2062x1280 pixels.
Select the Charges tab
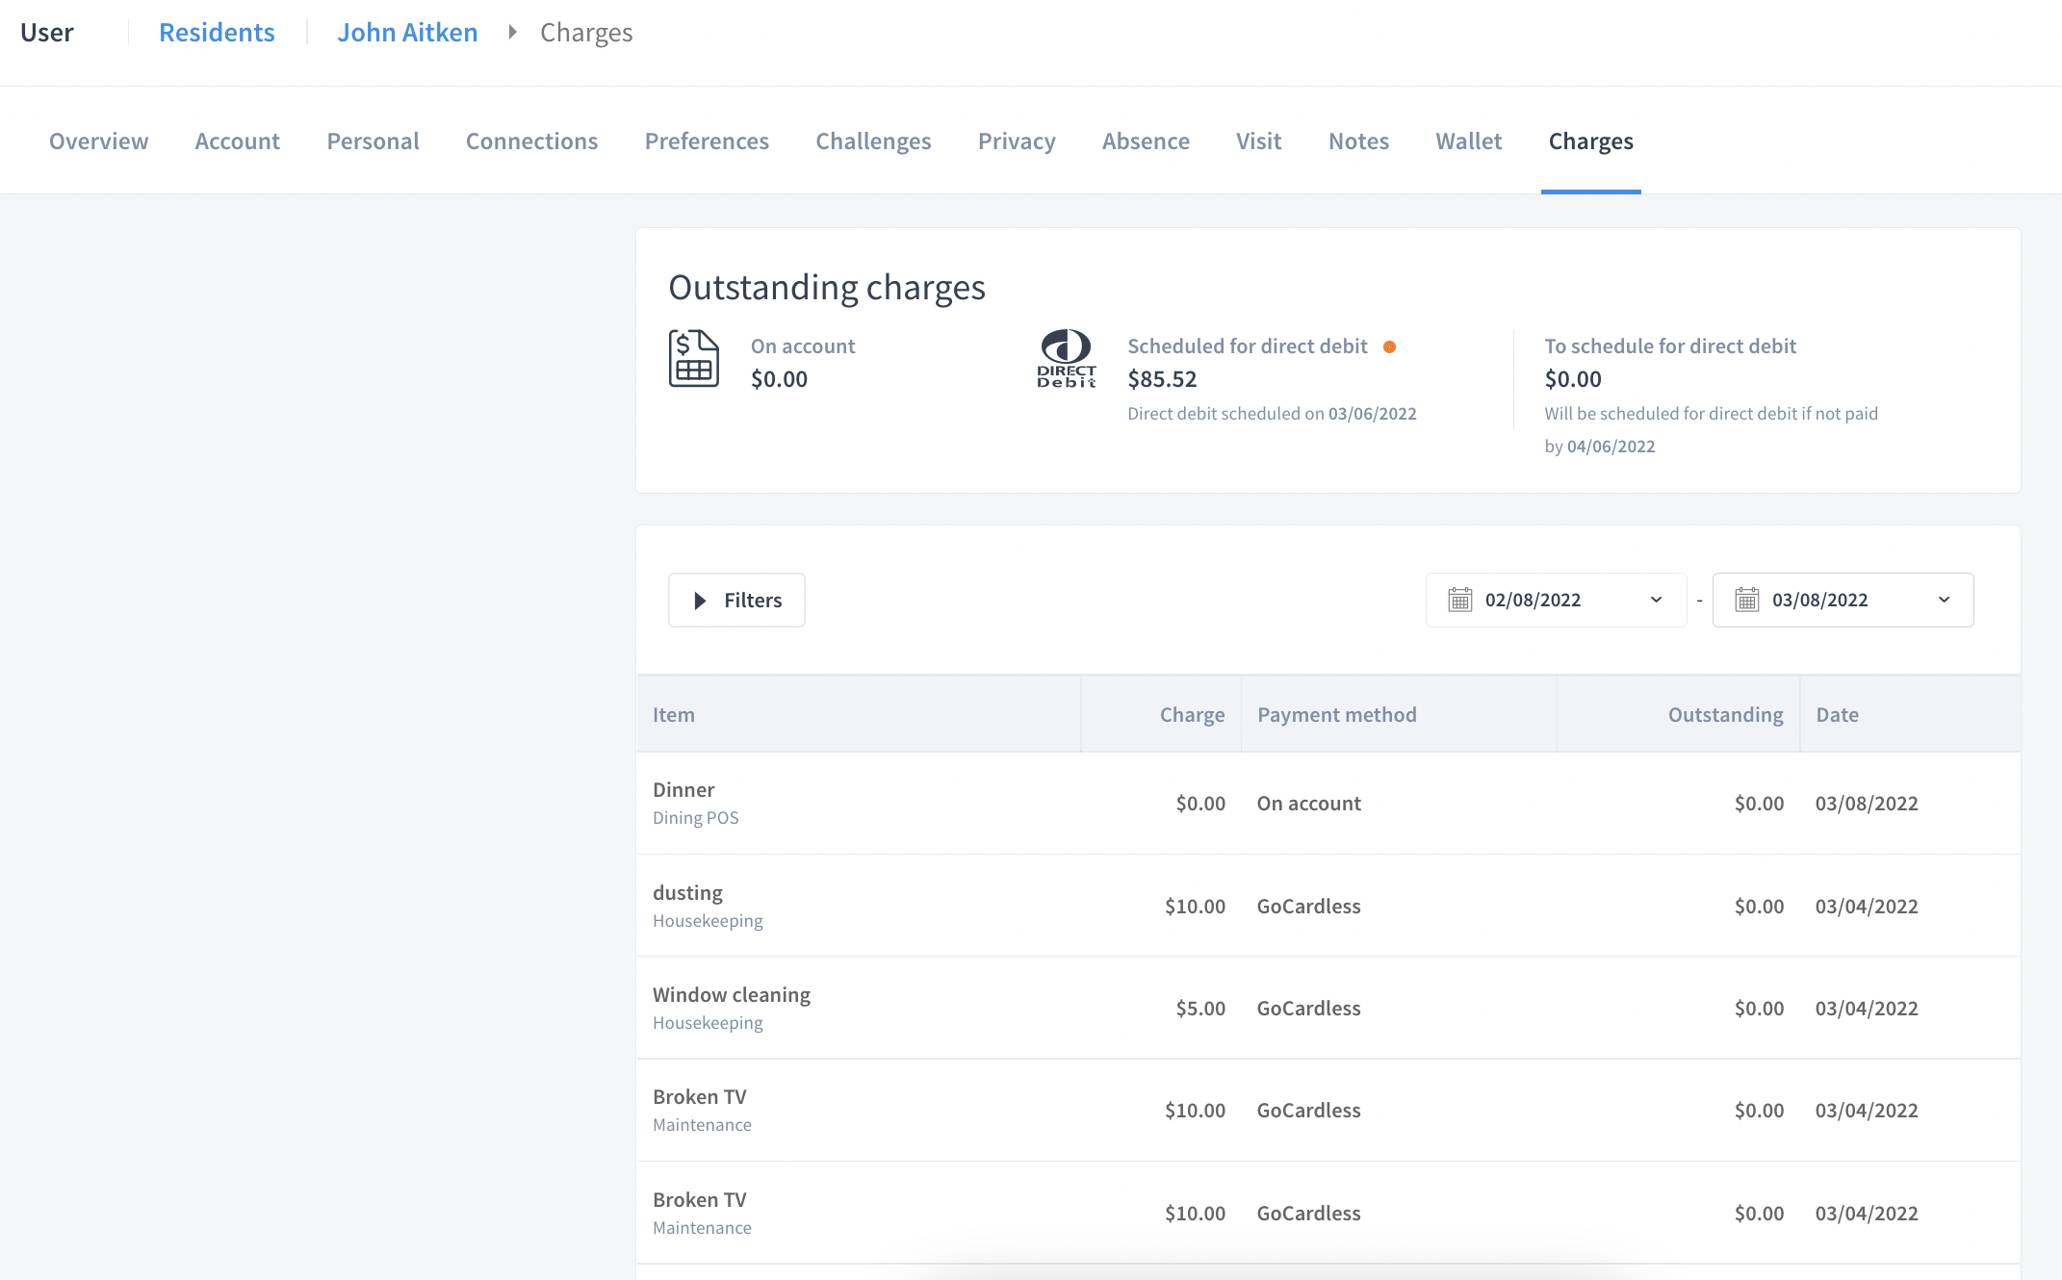(x=1591, y=141)
